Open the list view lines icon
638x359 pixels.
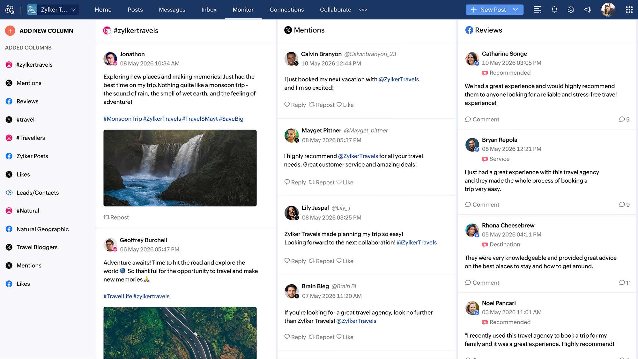pos(538,10)
